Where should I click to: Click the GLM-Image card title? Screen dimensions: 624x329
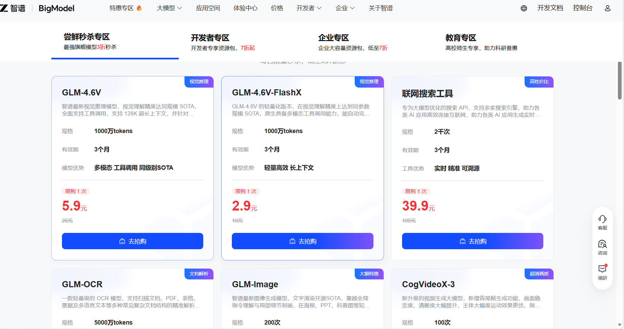coord(255,284)
